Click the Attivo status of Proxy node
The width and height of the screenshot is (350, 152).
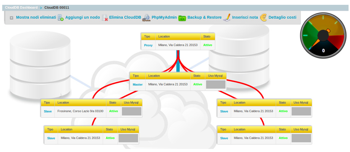tap(207, 45)
